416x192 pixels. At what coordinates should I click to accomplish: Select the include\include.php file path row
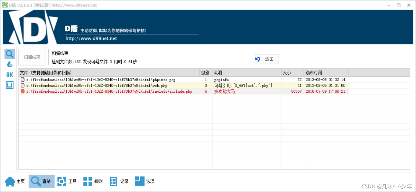(109, 91)
